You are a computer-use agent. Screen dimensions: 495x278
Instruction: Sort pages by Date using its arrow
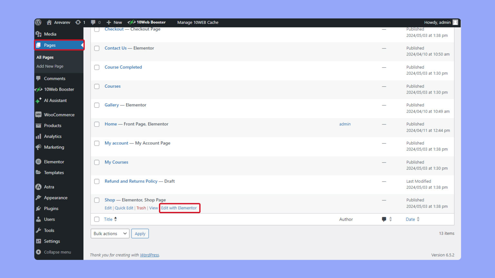(x=418, y=219)
